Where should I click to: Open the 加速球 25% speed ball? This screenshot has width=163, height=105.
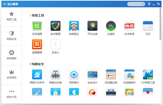[x=111, y=26]
